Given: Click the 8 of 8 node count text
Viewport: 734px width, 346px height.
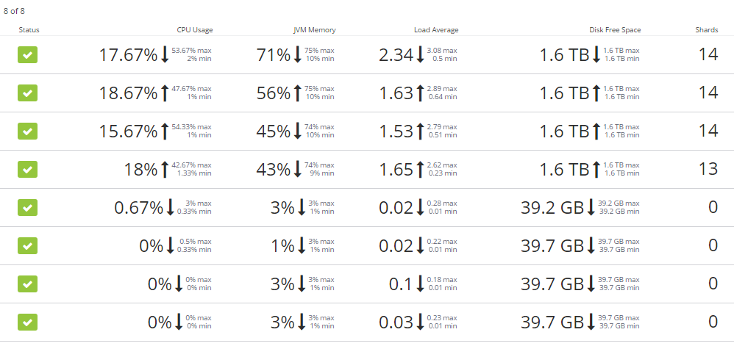Looking at the screenshot, I should (15, 10).
